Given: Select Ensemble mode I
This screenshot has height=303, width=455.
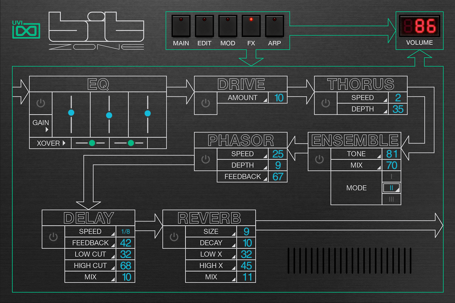Looking at the screenshot, I should (391, 176).
